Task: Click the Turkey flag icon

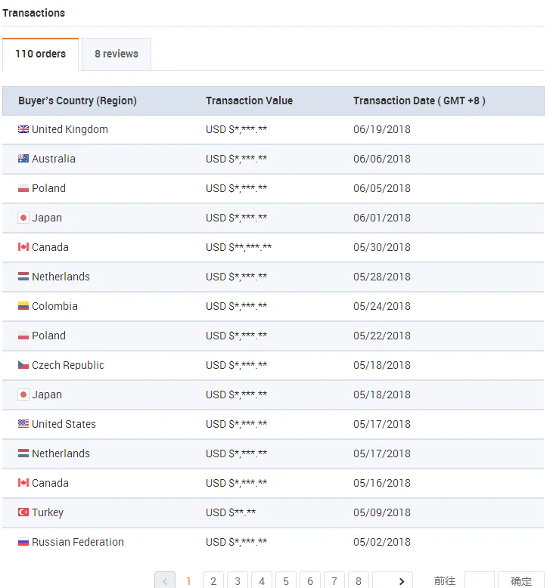Action: coord(23,512)
